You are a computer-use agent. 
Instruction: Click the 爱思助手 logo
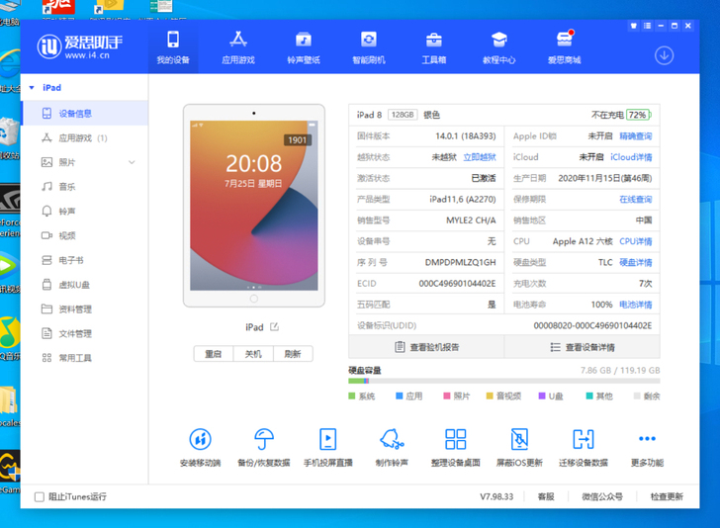(x=80, y=46)
